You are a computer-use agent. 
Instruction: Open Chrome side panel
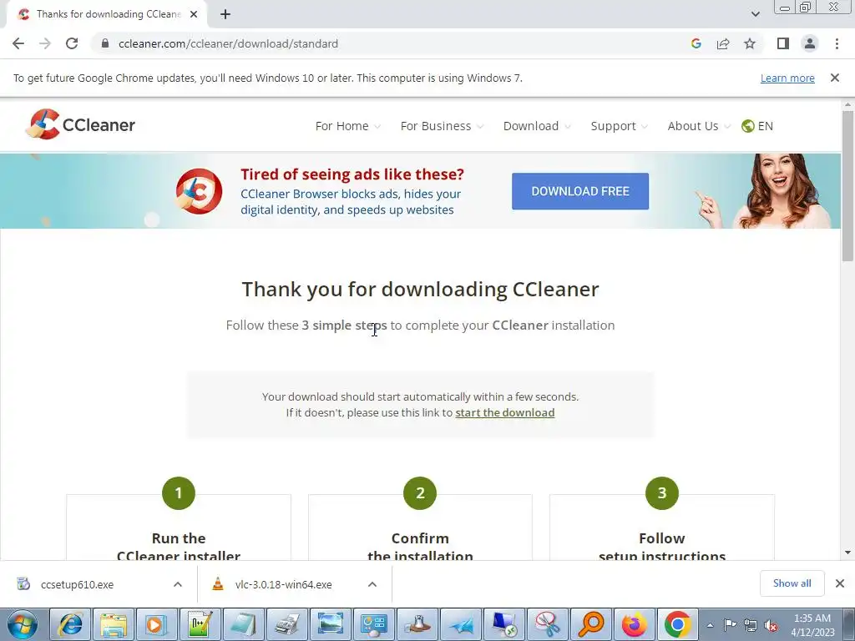[783, 43]
